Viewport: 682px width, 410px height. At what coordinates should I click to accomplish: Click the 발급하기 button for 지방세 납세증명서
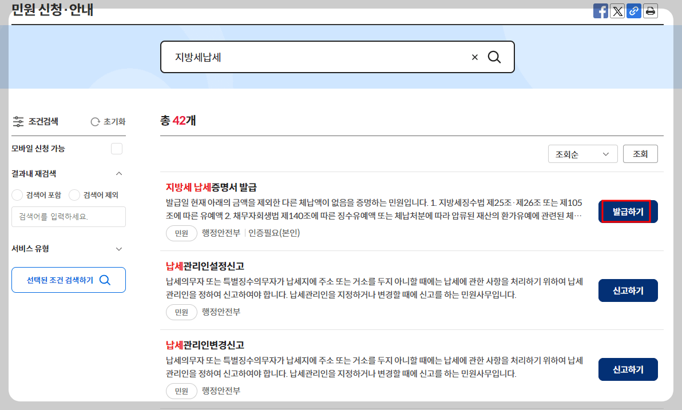pyautogui.click(x=628, y=211)
